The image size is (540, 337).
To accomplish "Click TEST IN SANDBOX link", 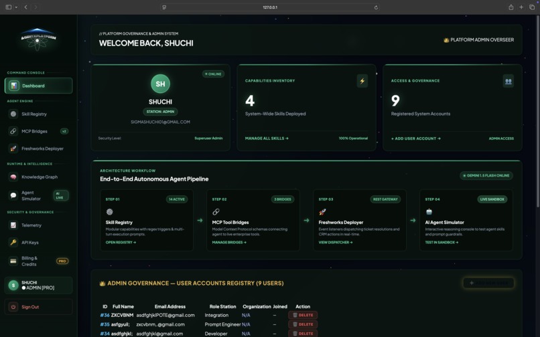I will click(x=442, y=243).
